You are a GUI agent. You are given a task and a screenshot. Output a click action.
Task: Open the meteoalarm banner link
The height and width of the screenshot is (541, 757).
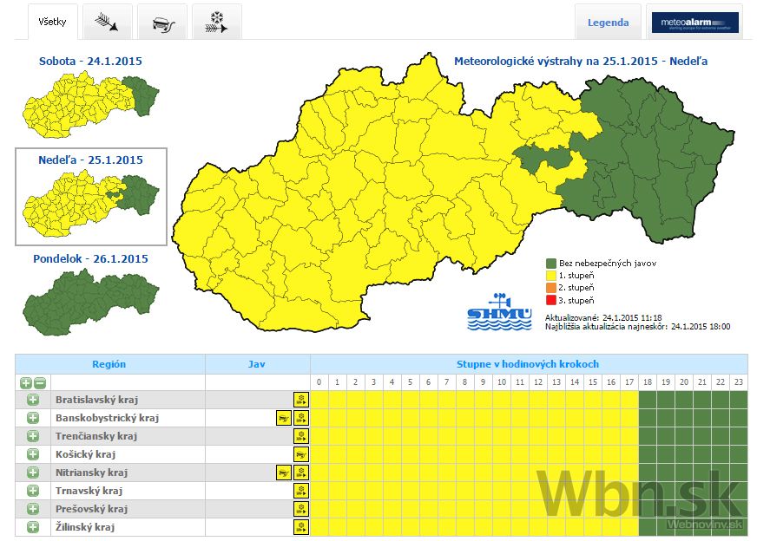[694, 23]
